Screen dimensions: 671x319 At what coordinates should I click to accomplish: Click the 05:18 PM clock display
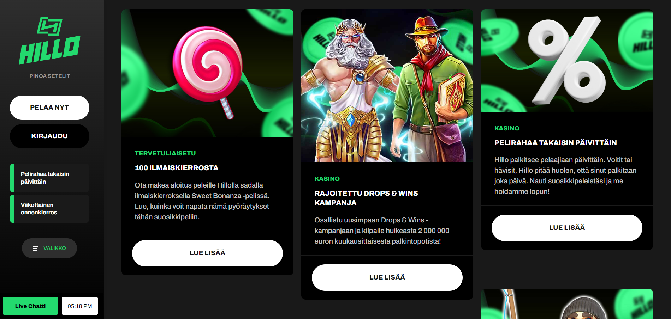click(x=80, y=306)
